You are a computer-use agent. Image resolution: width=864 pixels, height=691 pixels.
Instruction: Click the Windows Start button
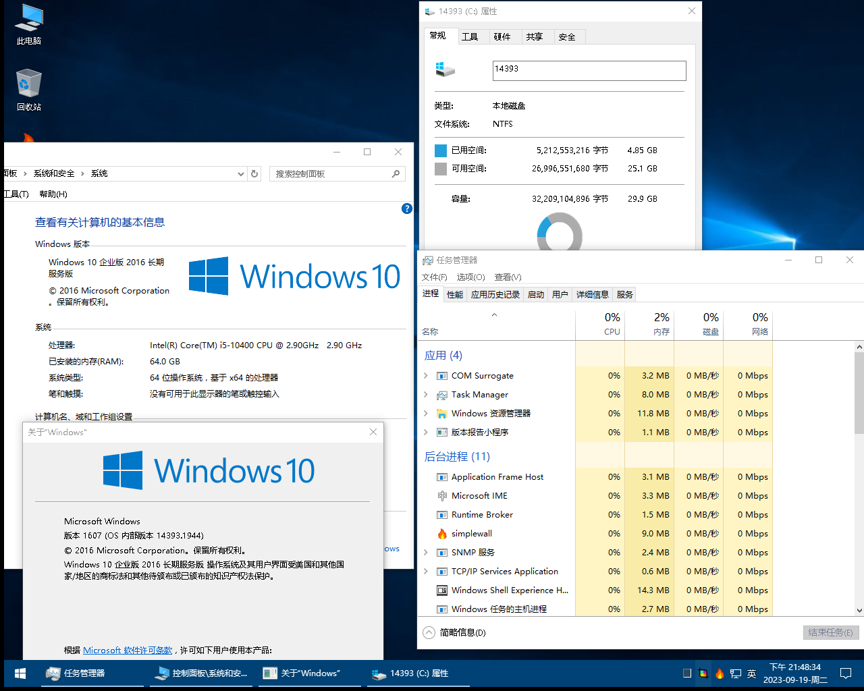pyautogui.click(x=20, y=673)
